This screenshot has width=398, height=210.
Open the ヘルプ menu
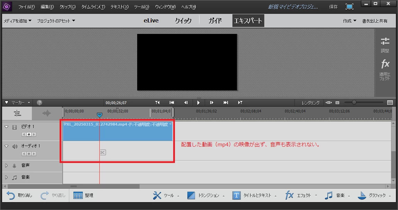tap(188, 7)
